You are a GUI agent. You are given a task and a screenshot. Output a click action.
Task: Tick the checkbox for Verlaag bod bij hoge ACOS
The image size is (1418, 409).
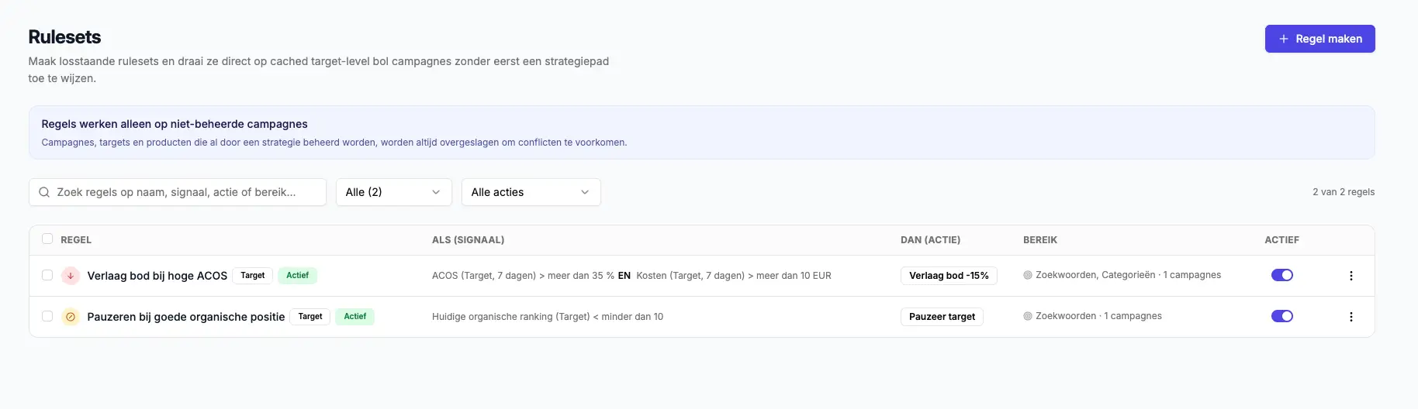pyautogui.click(x=47, y=275)
